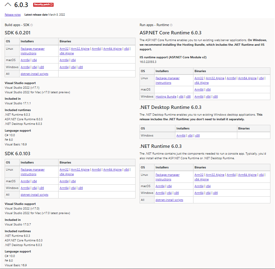Download SDK 6.0.103 macOS Arm64 installer

(25, 181)
